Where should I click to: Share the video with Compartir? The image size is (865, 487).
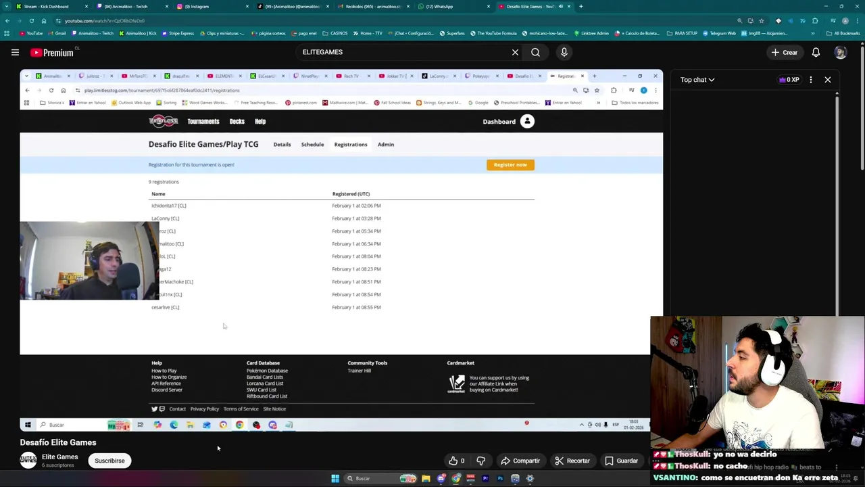(x=520, y=461)
